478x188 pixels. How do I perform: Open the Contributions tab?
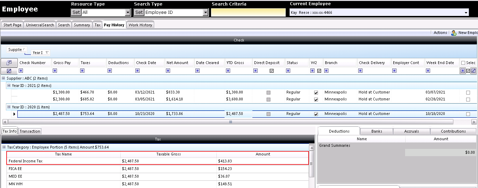tap(453, 131)
